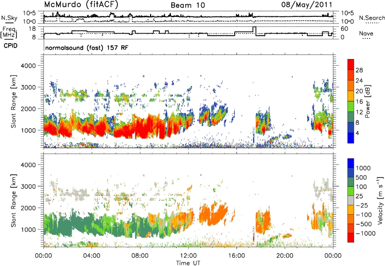The height and width of the screenshot is (266, 385).
Task: Click the '16:00' time tick label
Action: [x=236, y=256]
